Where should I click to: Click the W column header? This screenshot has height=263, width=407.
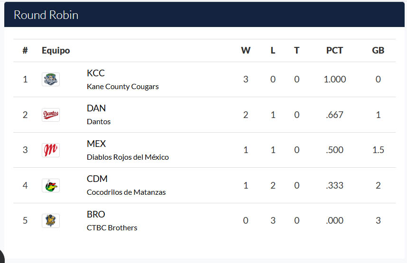(x=246, y=51)
